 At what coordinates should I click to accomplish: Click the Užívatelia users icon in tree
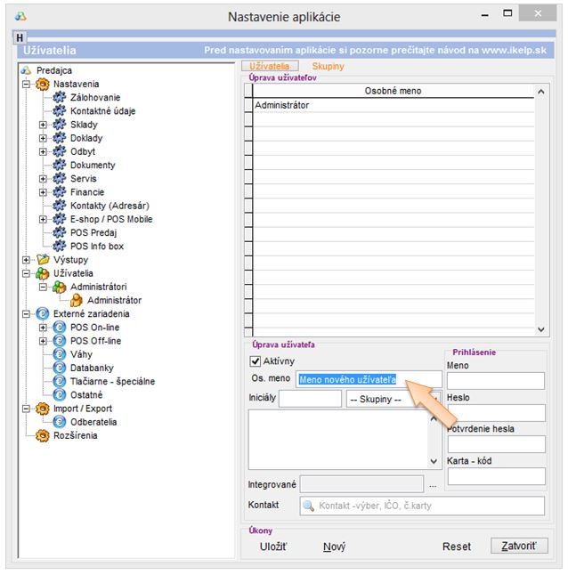[x=42, y=273]
